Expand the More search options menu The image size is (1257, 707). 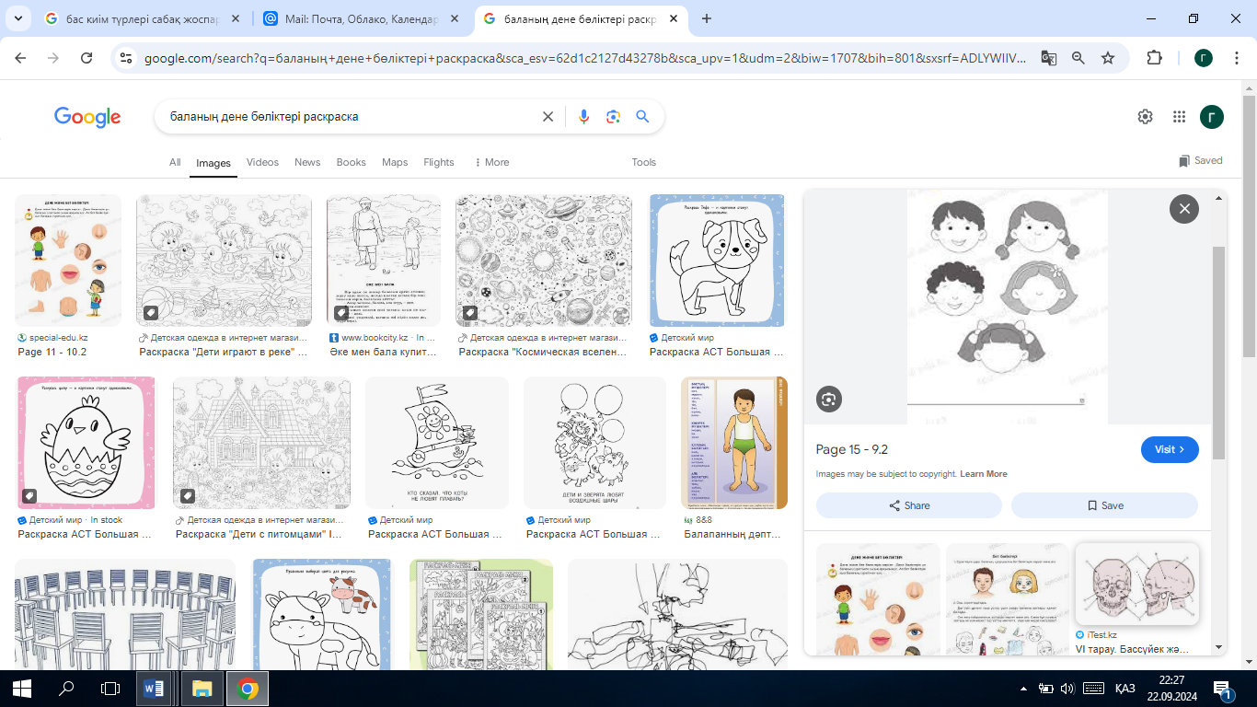point(491,162)
